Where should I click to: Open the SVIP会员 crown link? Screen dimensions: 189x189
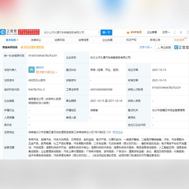[x=134, y=32]
